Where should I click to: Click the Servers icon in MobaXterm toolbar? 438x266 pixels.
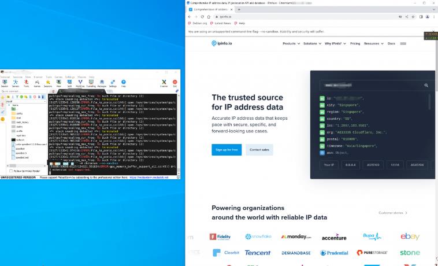click(16, 83)
